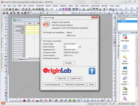Select the Text tool in left toolbar
The height and width of the screenshot is (106, 139).
click(6, 44)
